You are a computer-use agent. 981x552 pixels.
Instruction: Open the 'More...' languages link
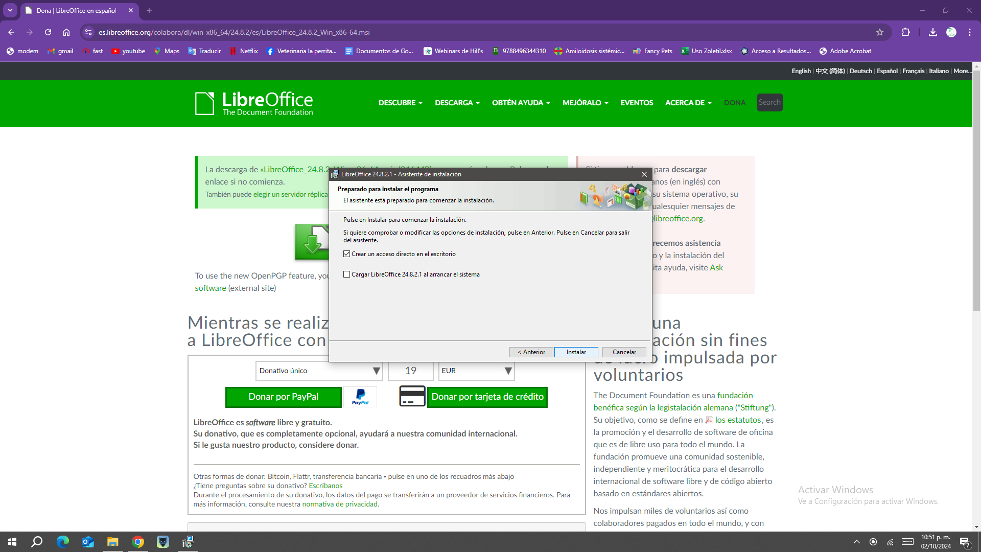tap(962, 71)
